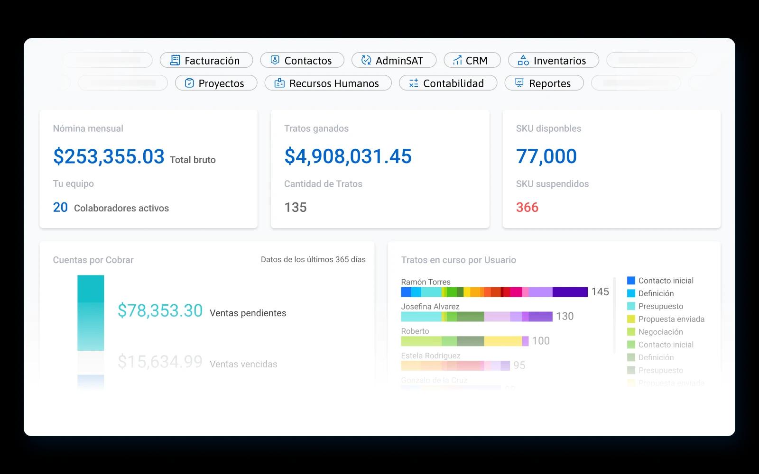The width and height of the screenshot is (759, 474).
Task: Open the Reportes module tab
Action: click(544, 83)
